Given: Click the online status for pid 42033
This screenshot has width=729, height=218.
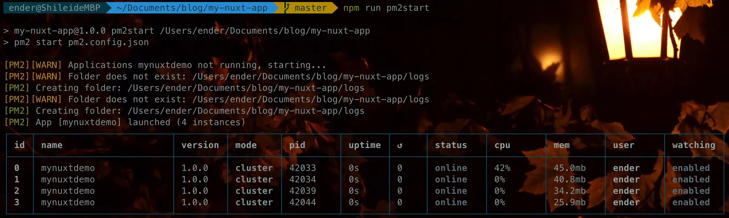Looking at the screenshot, I should (451, 168).
